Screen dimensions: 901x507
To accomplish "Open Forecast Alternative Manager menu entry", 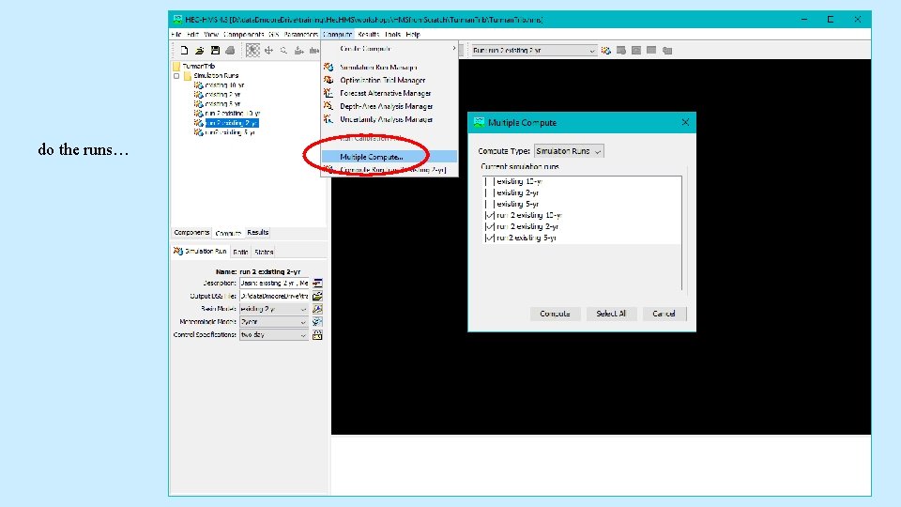I will pos(385,93).
